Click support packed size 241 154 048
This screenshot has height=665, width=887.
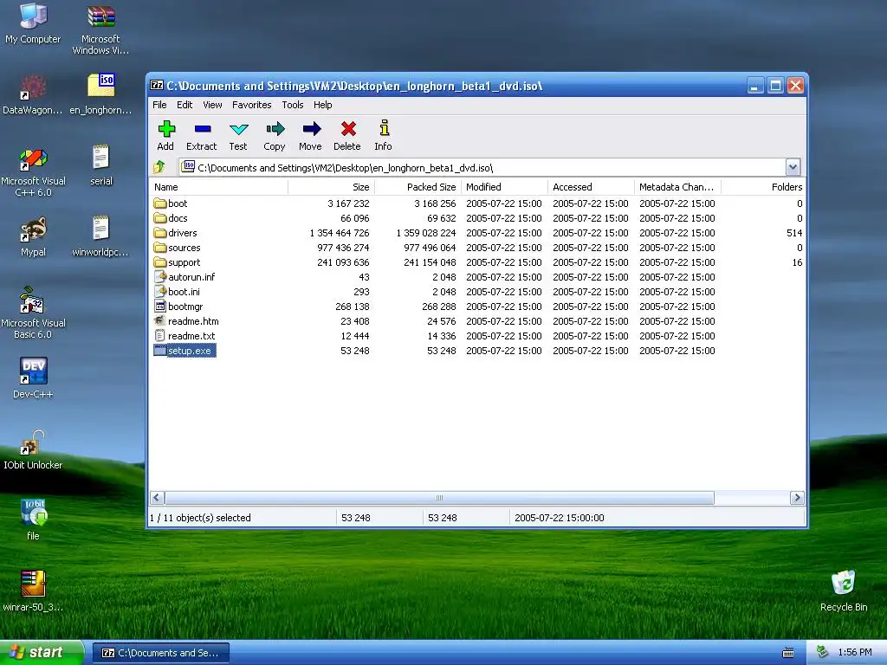coord(430,262)
